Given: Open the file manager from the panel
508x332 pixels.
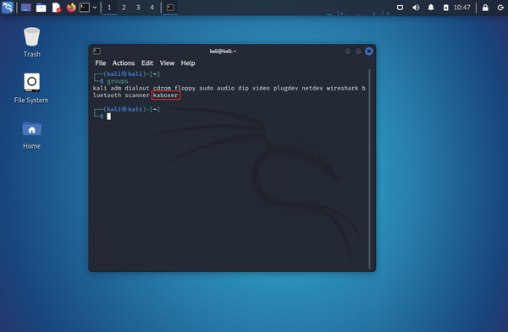Looking at the screenshot, I should 41,8.
